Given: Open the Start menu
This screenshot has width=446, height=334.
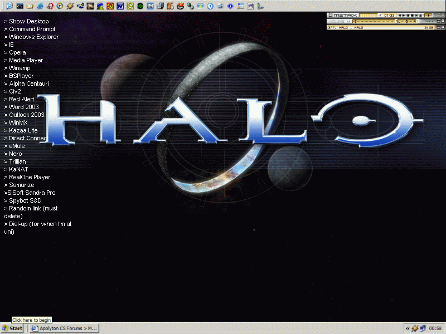Looking at the screenshot, I should pos(12,328).
